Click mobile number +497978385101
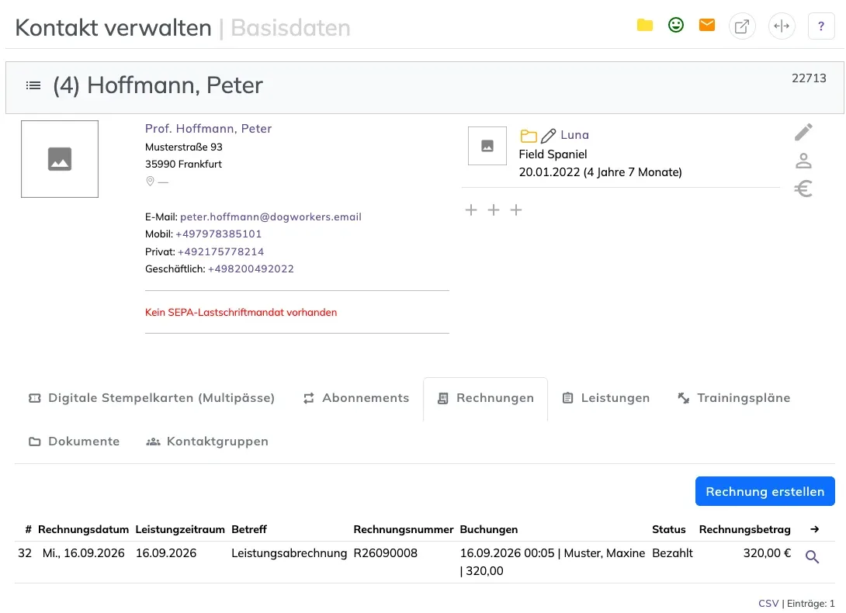The width and height of the screenshot is (846, 613). pos(219,234)
